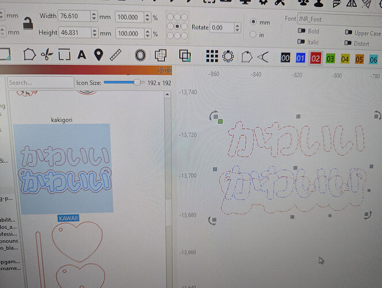This screenshot has width=382, height=288.
Task: Choose the Position Laser marker tool
Action: 99,55
